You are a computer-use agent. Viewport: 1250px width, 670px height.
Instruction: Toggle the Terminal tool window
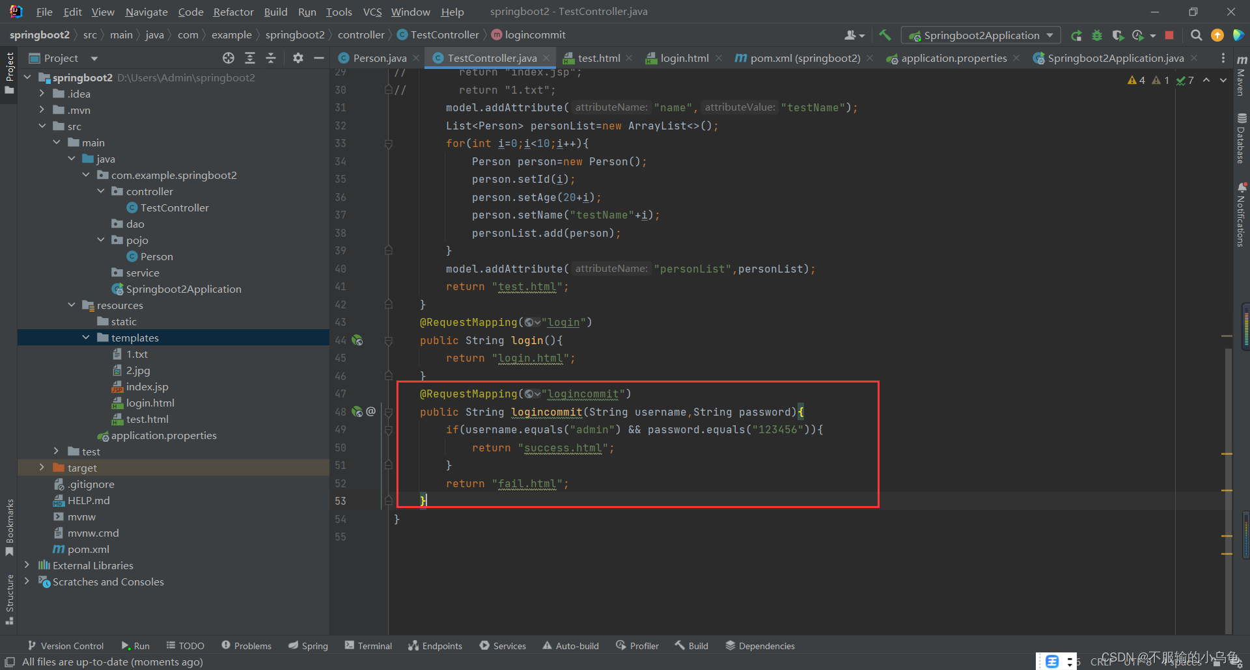[x=368, y=645]
